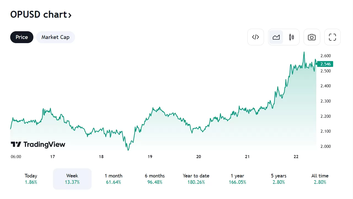The image size is (353, 199).
Task: Click the TradingView logo
Action: [x=38, y=144]
